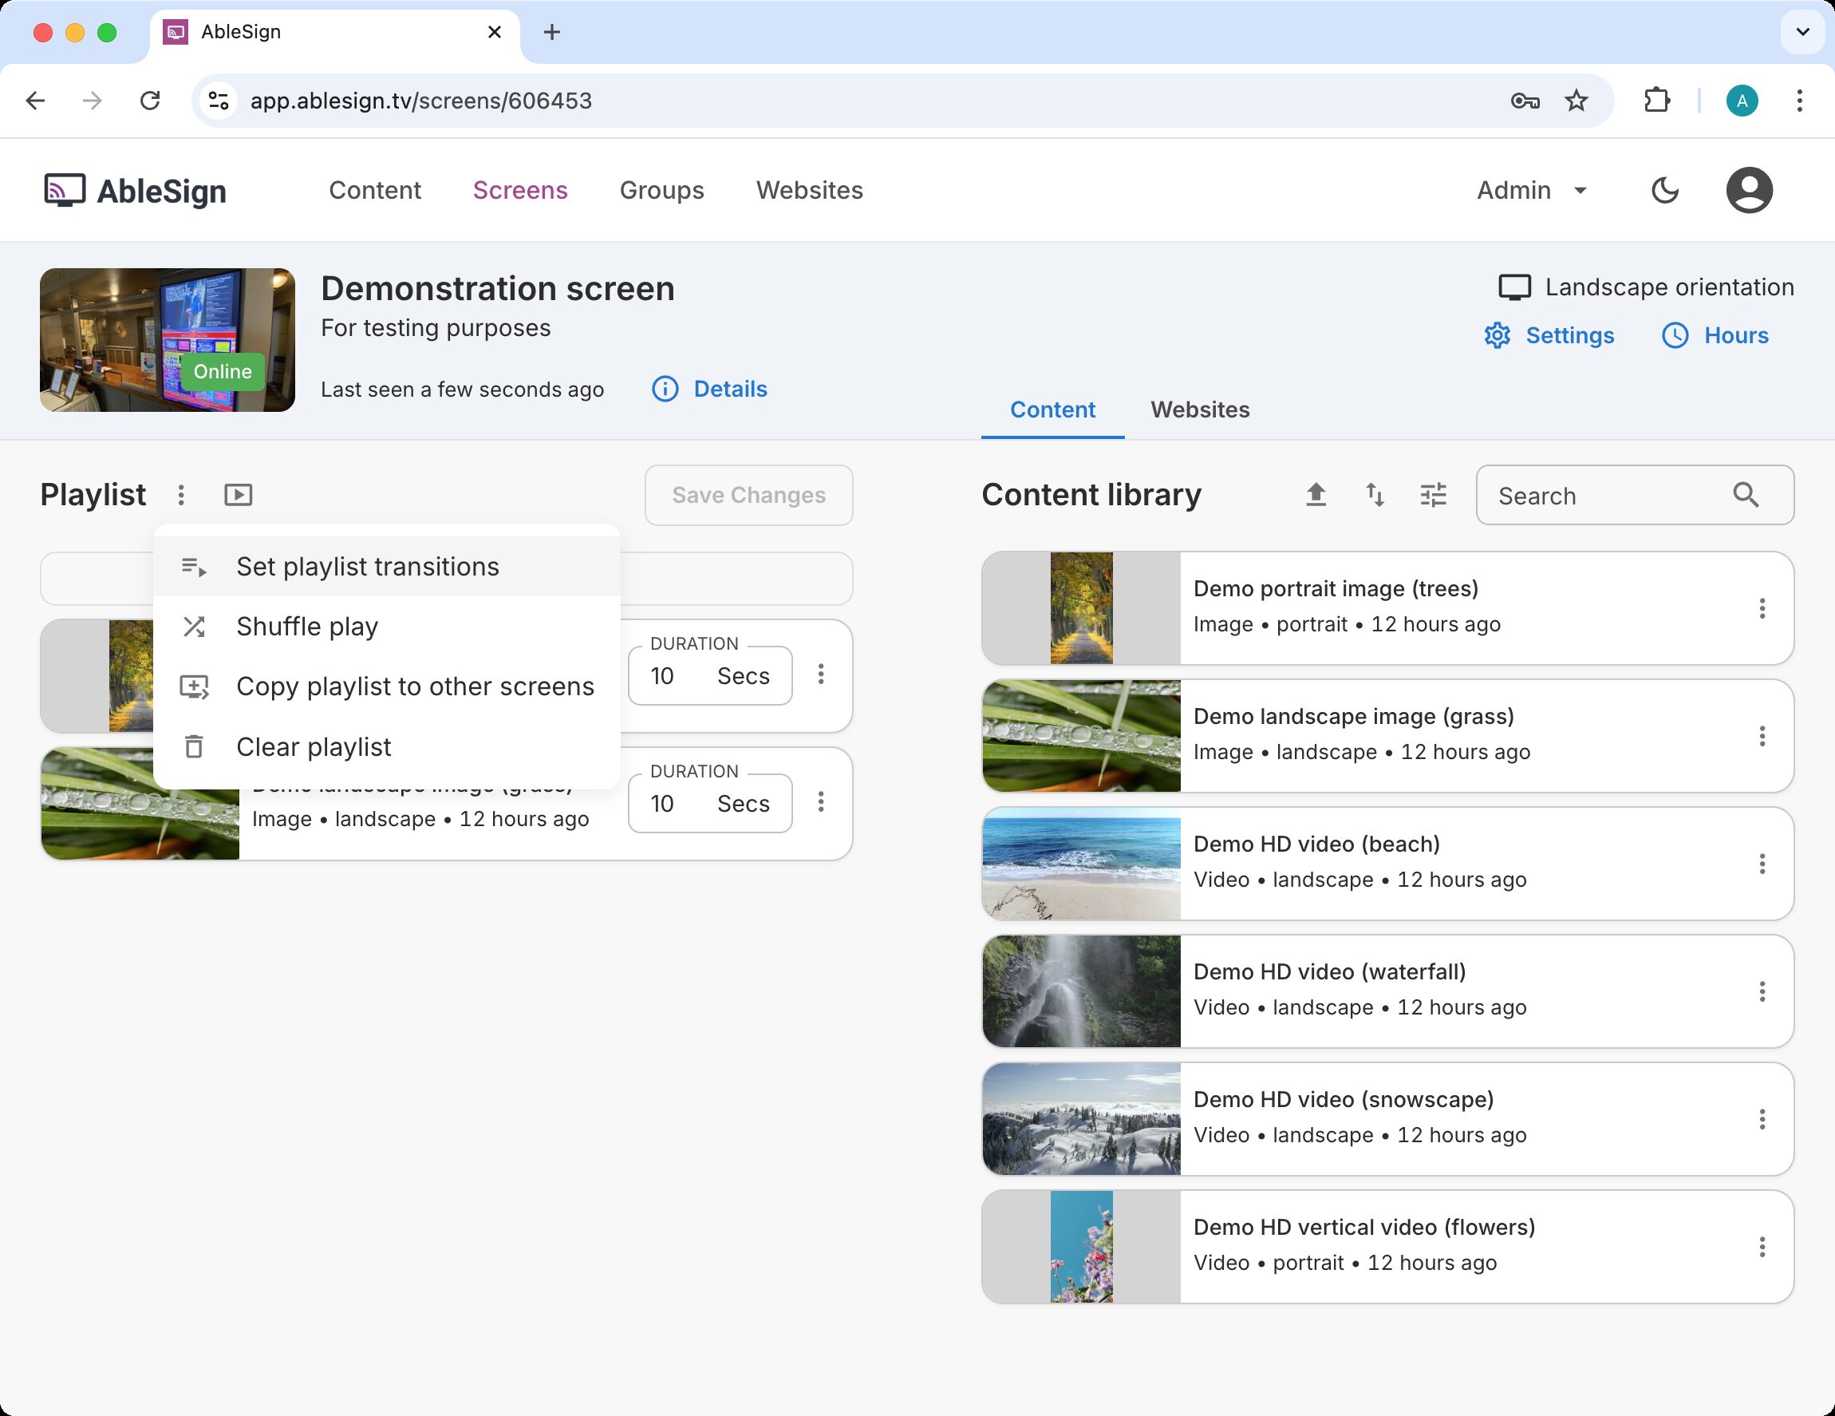Image resolution: width=1835 pixels, height=1416 pixels.
Task: Click the Demo HD video (snowscape) thumbnail
Action: [1081, 1119]
